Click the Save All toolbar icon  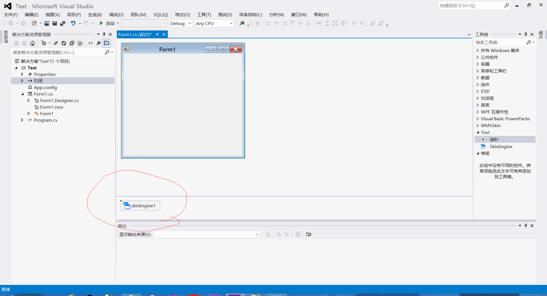63,23
